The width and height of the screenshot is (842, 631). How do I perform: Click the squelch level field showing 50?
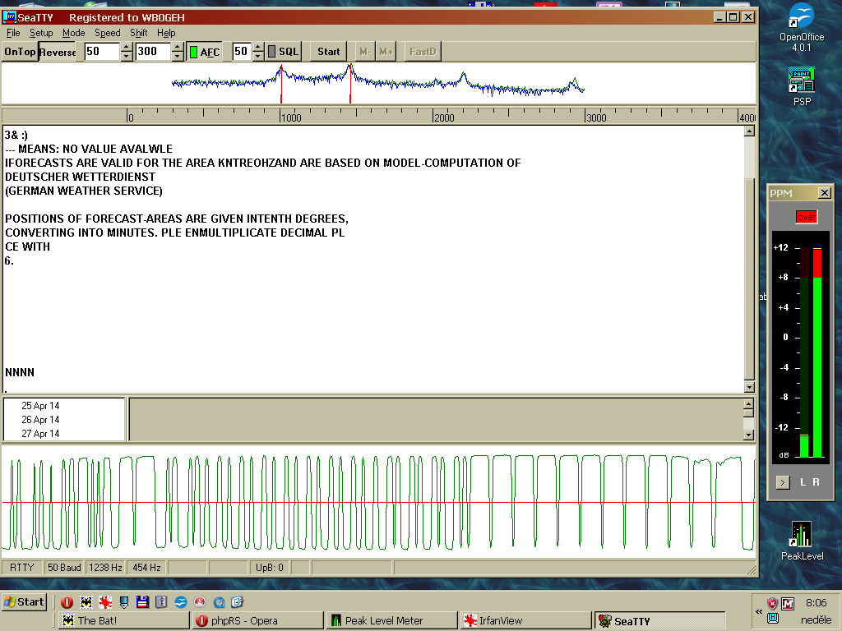coord(242,52)
